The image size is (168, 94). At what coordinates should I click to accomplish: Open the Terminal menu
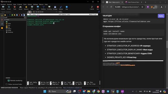click(3, 4)
